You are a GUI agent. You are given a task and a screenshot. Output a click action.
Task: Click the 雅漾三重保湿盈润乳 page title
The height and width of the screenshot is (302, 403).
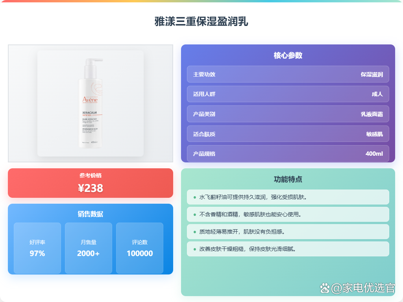(x=201, y=21)
